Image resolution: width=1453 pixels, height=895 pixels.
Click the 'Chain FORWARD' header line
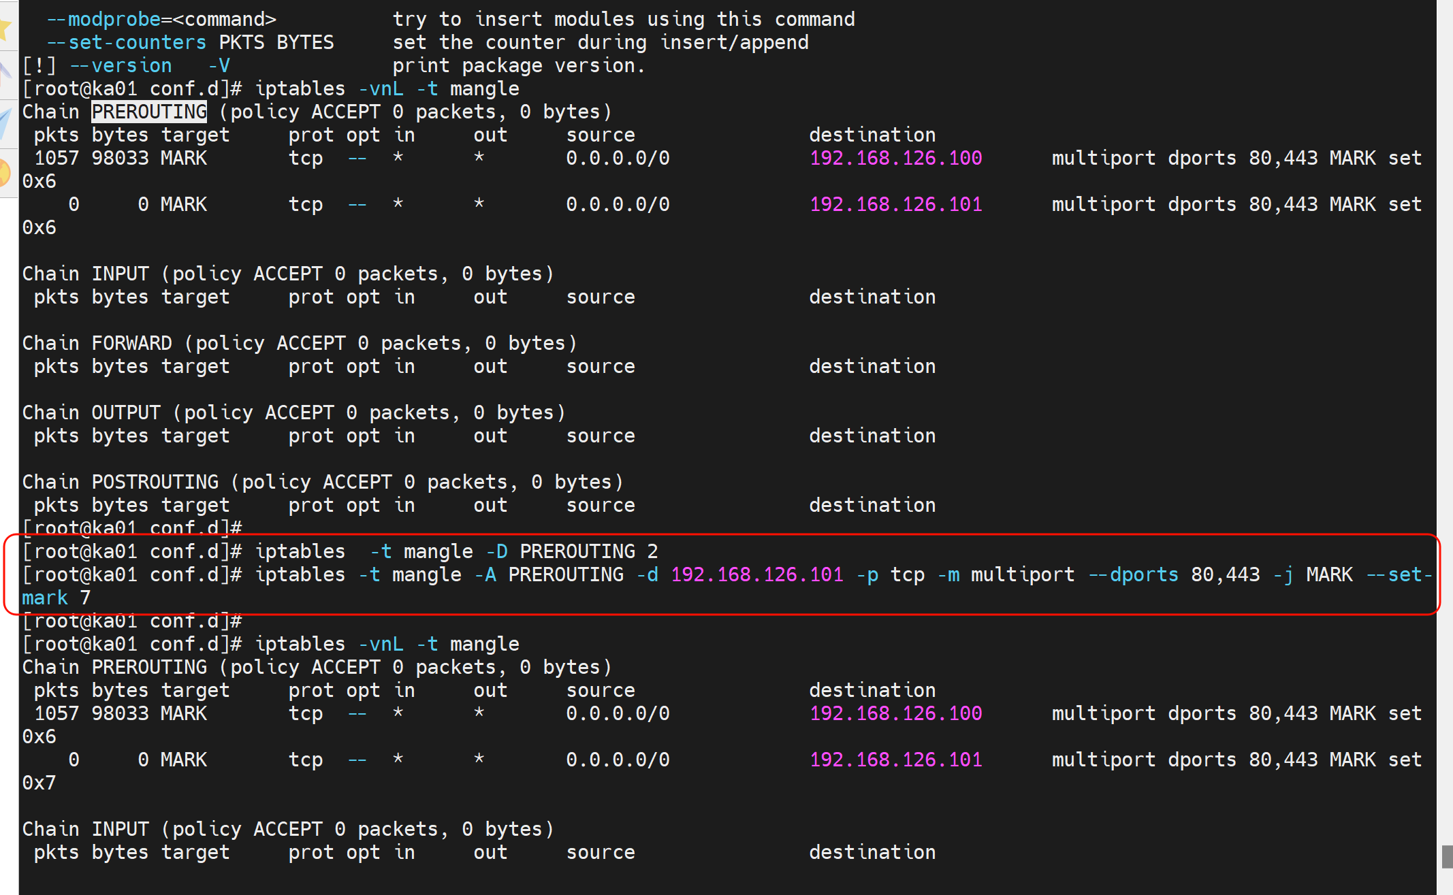pos(299,343)
